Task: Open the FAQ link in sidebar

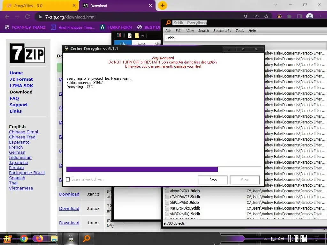Action: 14,98
